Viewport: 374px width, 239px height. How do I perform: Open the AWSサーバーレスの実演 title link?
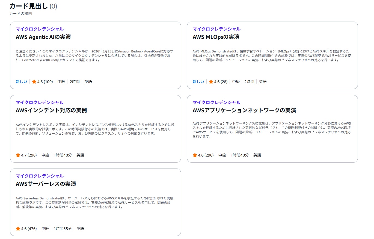pos(46,184)
